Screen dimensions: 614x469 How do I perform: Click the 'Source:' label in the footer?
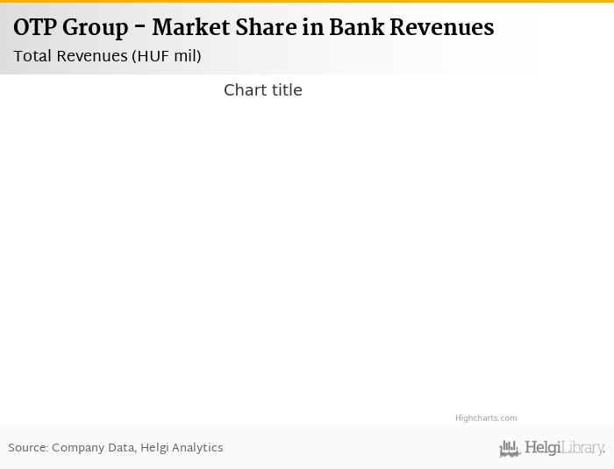pos(28,448)
